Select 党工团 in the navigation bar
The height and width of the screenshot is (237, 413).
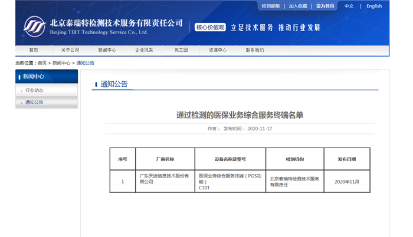point(181,50)
